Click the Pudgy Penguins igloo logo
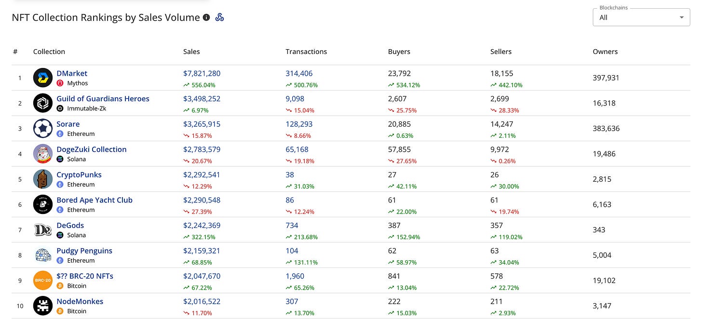Image resolution: width=702 pixels, height=320 pixels. click(x=43, y=255)
